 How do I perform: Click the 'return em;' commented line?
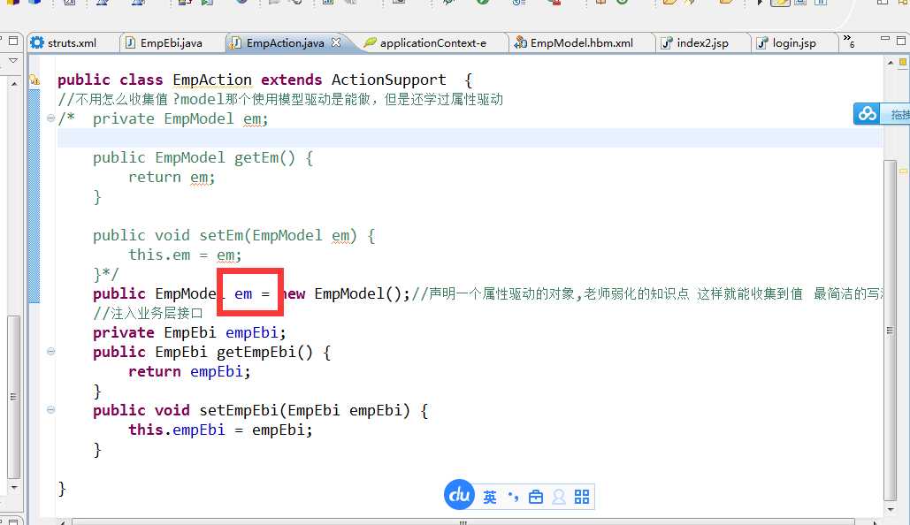(x=172, y=177)
